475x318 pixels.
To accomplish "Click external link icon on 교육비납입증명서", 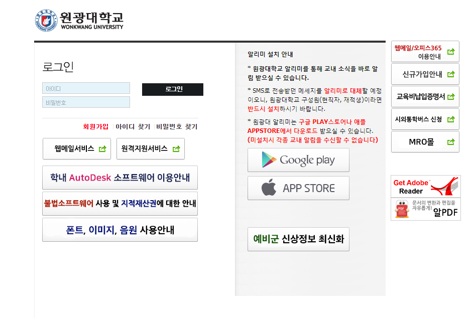I will tap(451, 97).
